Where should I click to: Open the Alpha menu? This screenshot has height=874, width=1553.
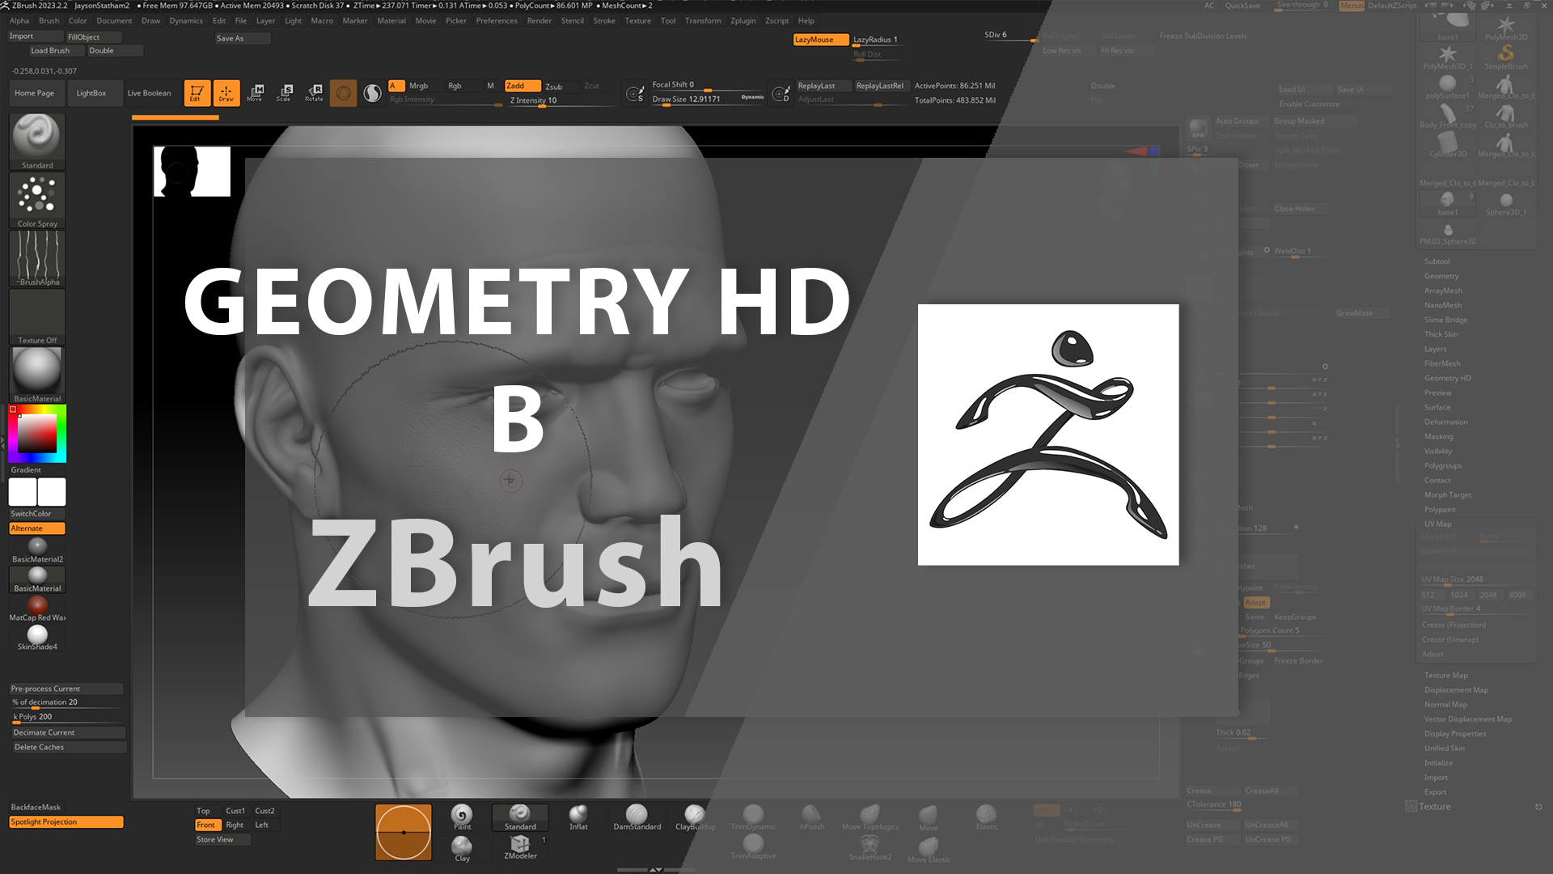click(x=19, y=21)
